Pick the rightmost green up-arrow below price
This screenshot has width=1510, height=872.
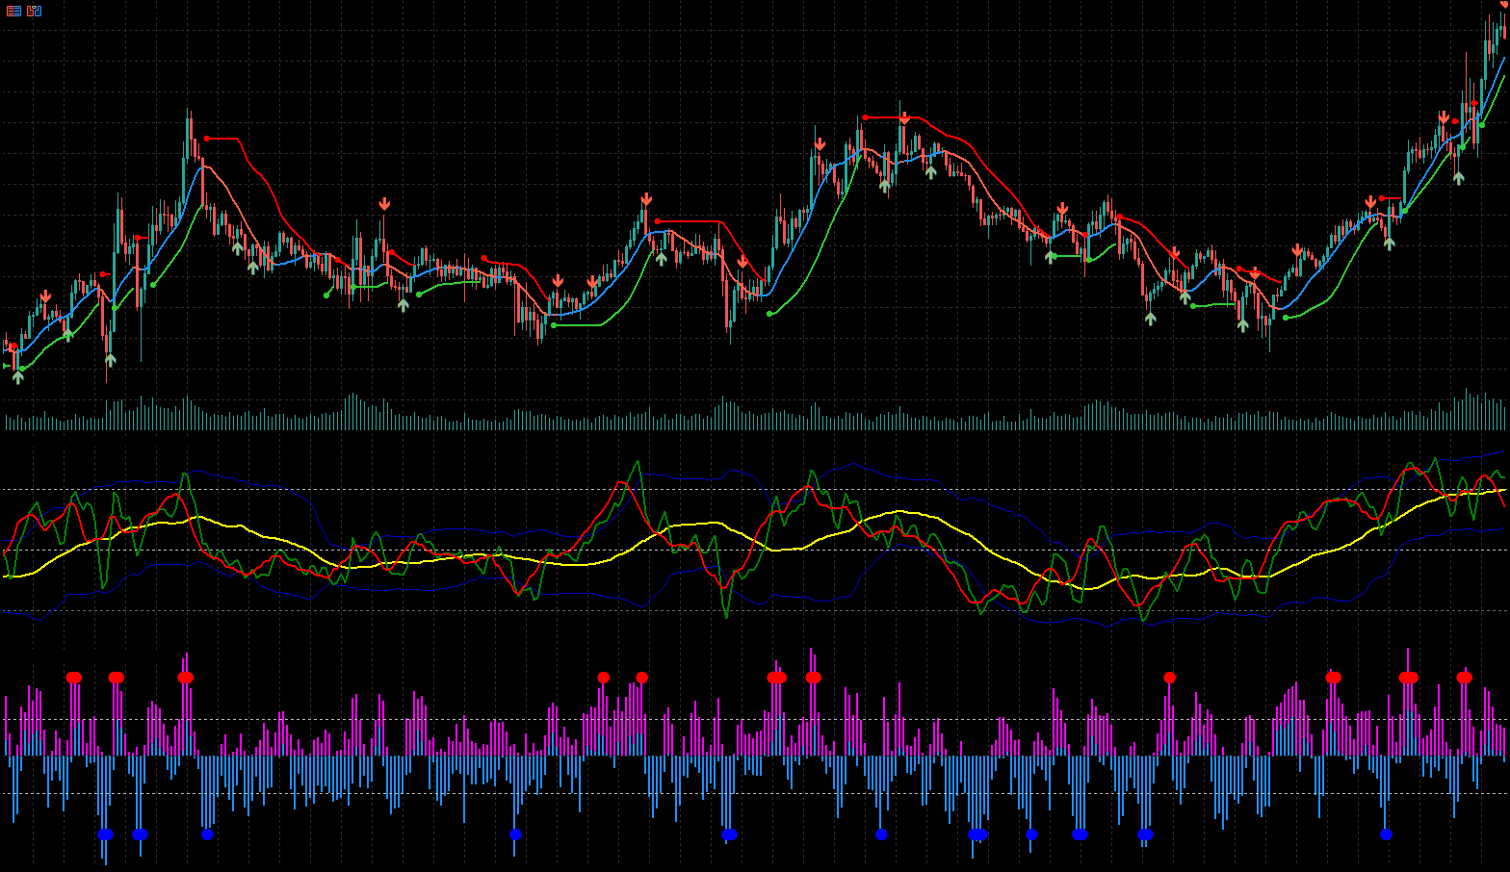pos(1458,177)
